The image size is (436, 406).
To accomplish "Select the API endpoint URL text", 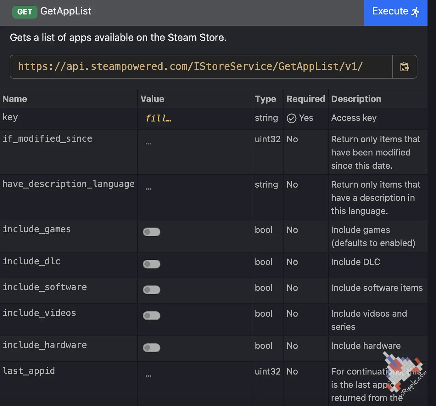I will pos(190,67).
